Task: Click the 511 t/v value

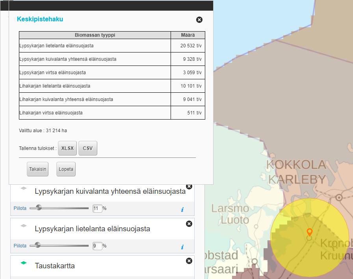Action: click(x=194, y=113)
